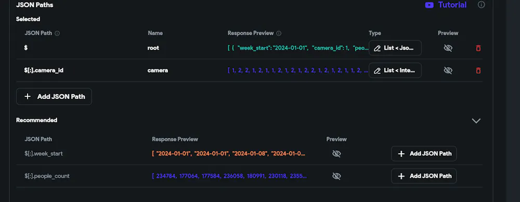Click the $[:].people_count path text
Image resolution: width=520 pixels, height=202 pixels.
(x=47, y=176)
